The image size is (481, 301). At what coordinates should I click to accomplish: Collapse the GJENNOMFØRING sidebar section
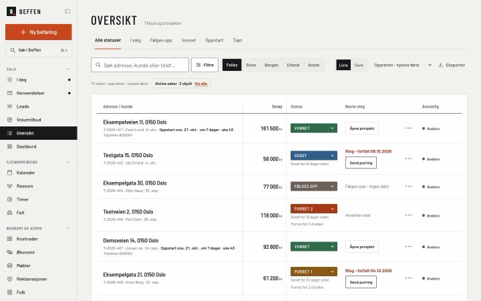click(68, 162)
